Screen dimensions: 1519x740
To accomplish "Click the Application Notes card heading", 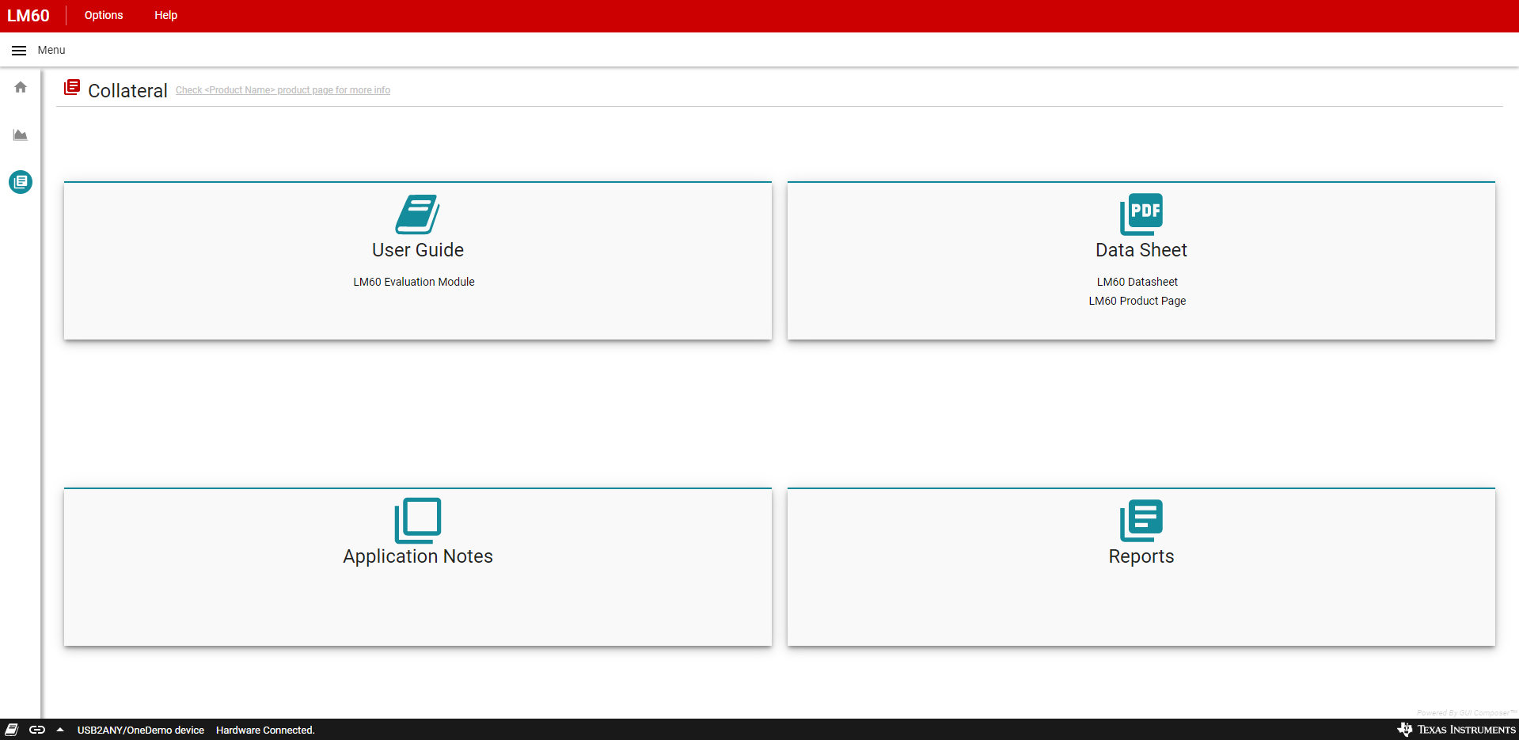I will (417, 556).
